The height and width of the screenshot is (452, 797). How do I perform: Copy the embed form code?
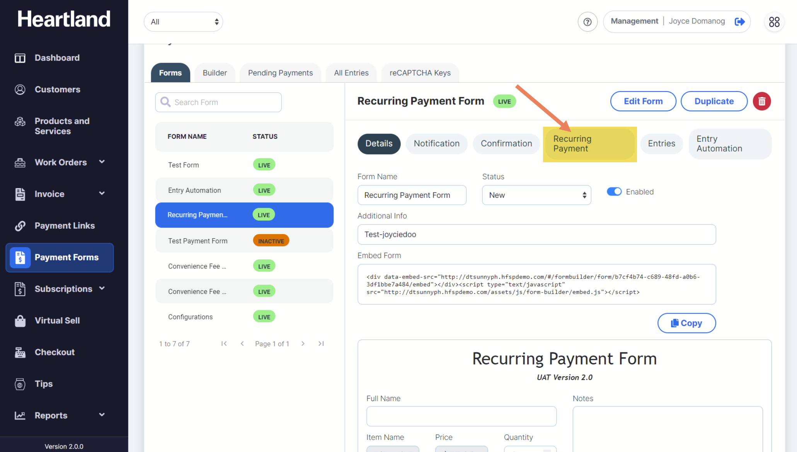[x=686, y=323]
